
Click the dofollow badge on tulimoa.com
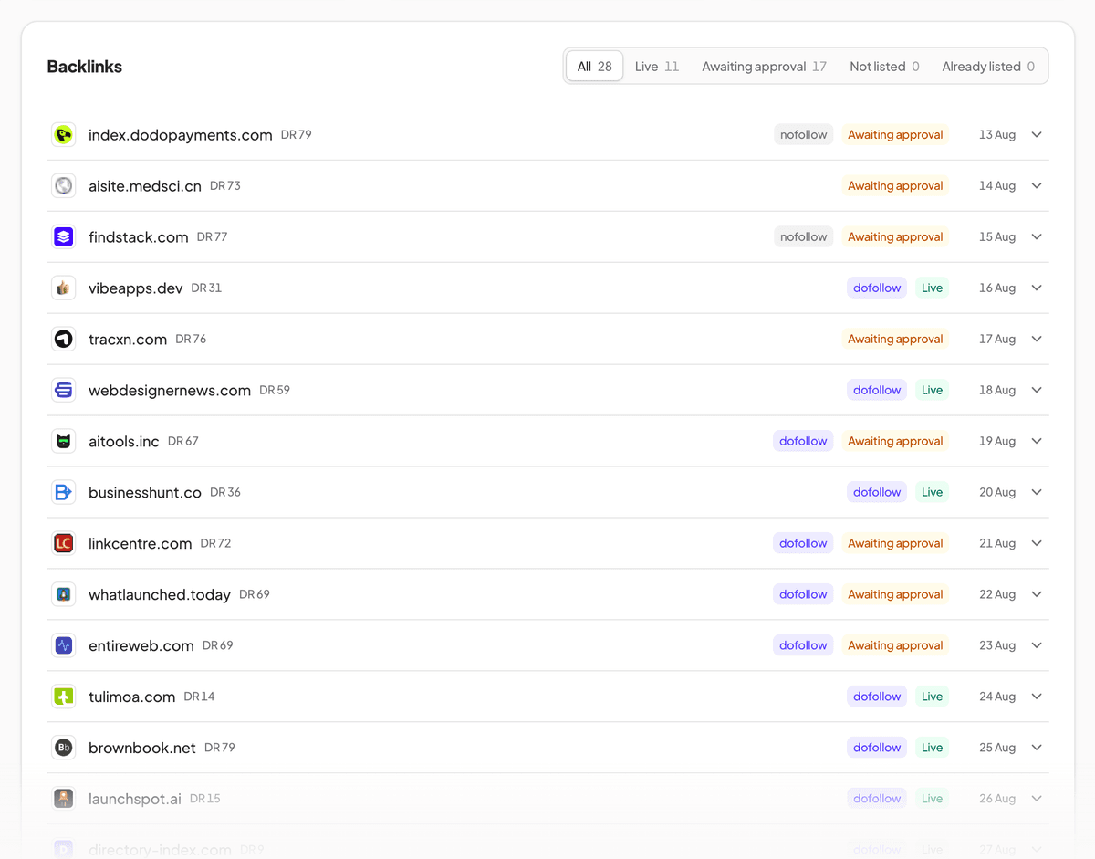point(877,697)
